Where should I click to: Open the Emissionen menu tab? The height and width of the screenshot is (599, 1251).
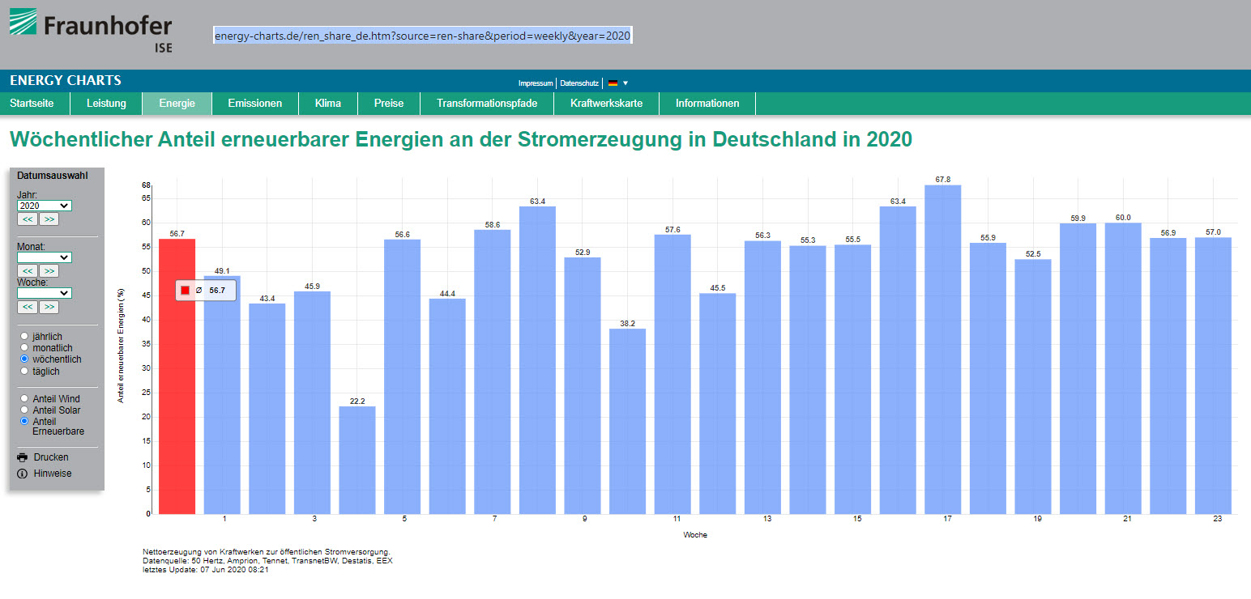(x=255, y=104)
